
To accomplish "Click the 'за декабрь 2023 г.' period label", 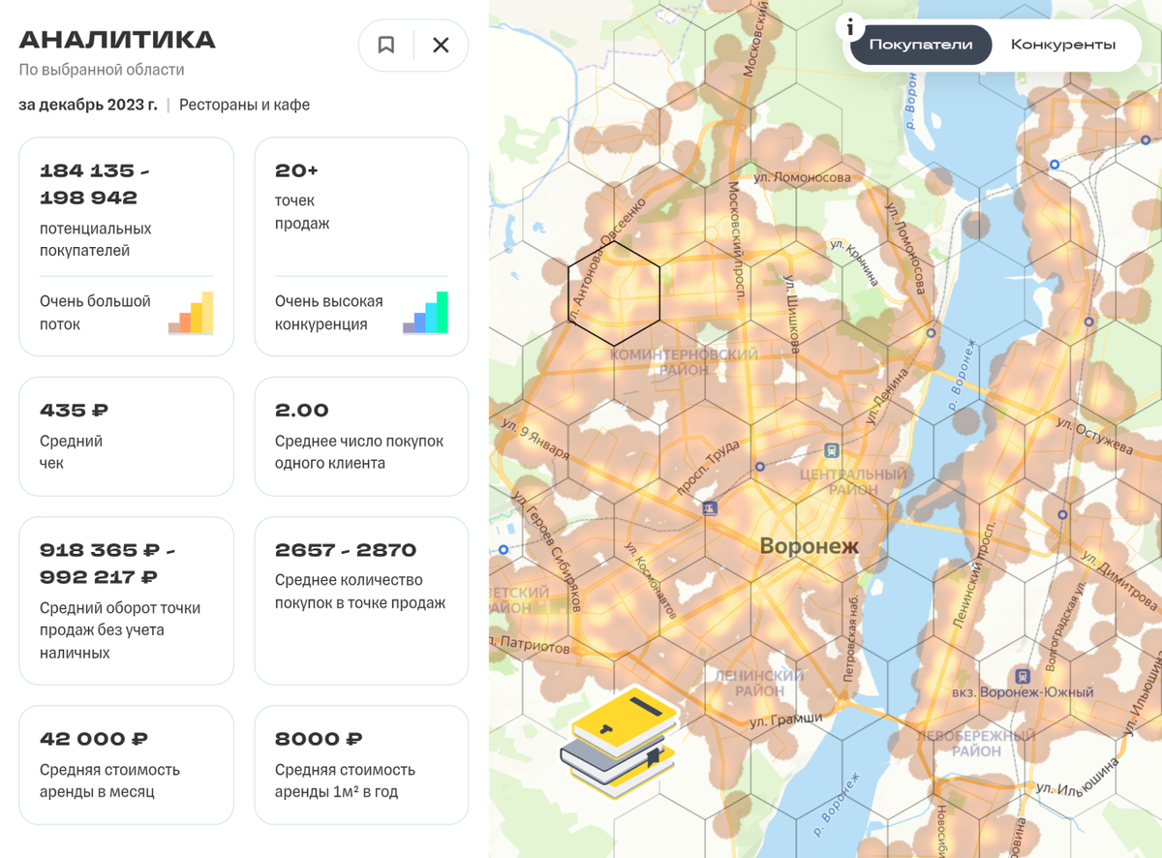I will [x=88, y=105].
